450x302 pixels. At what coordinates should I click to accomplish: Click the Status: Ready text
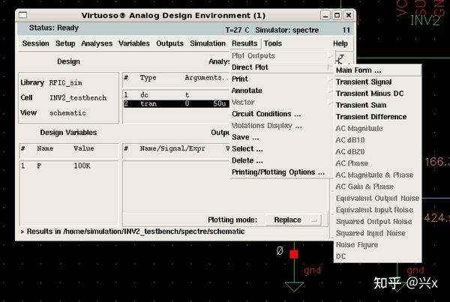click(x=54, y=28)
